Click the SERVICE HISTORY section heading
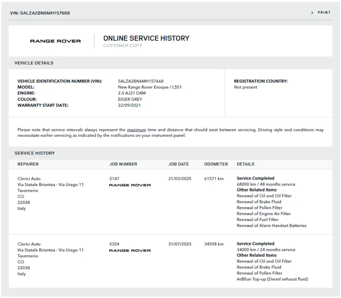341x298 pixels. 34,153
